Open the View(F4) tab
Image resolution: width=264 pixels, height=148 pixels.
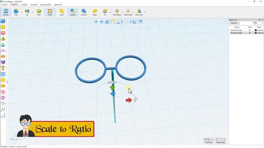click(34, 5)
